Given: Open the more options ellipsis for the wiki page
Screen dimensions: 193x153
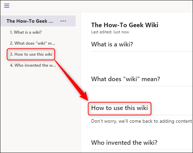Looking at the screenshot, I should coord(63,21).
